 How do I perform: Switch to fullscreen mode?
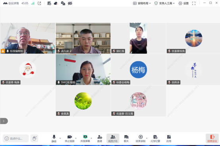point(194,3)
